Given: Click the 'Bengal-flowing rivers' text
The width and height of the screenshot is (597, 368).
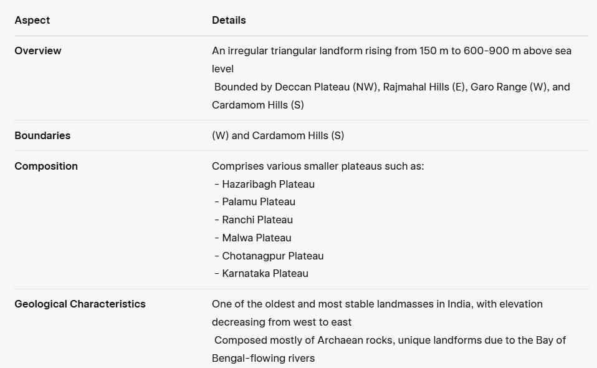Looking at the screenshot, I should (264, 358).
